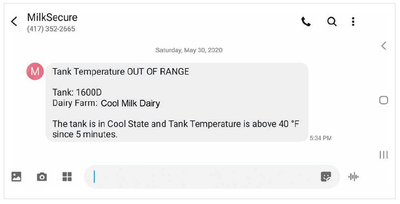This screenshot has height=204, width=400.
Task: Select the "Tank Temperature OUT OF RANGE" text
Action: pos(121,72)
